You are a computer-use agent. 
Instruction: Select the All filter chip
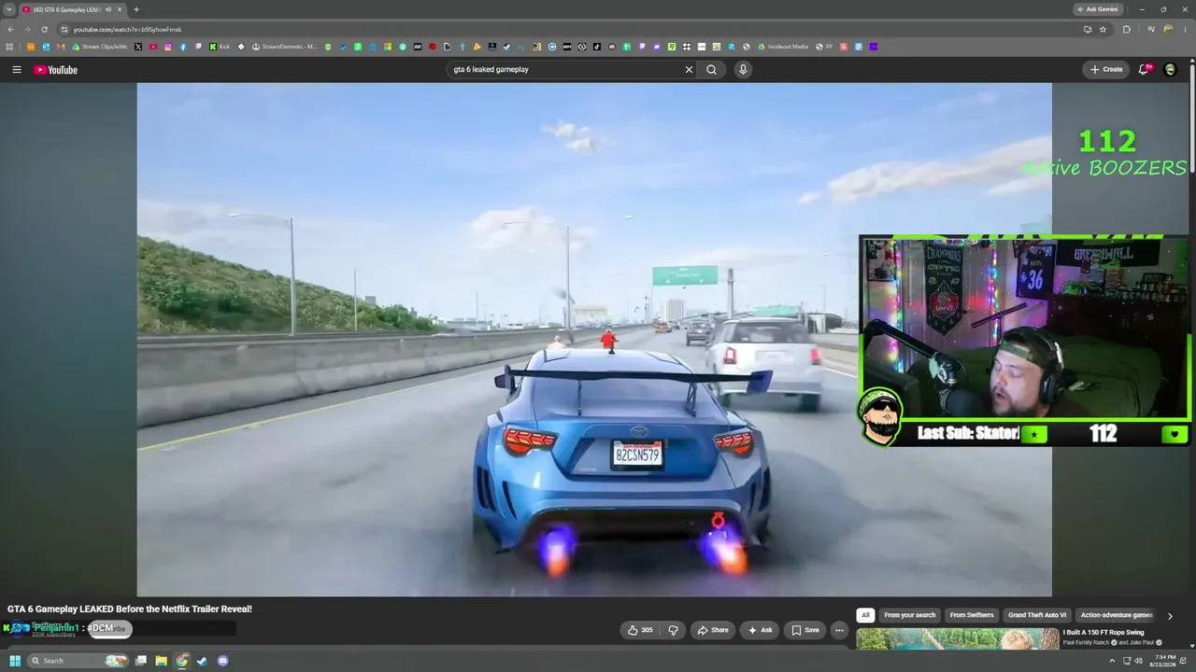(x=865, y=615)
